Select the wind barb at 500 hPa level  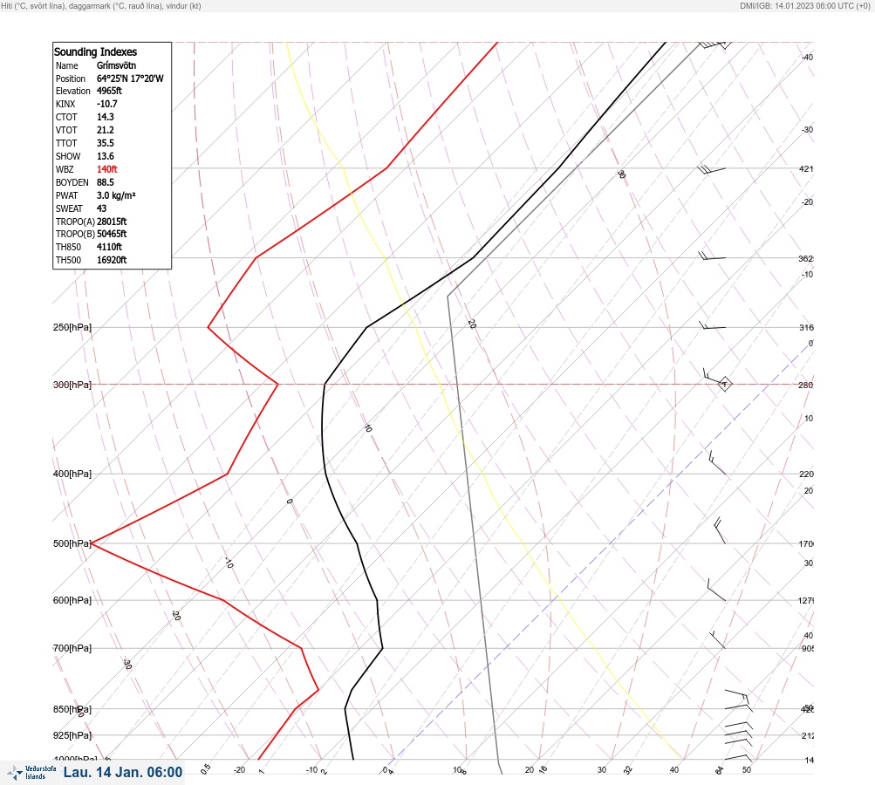coord(720,530)
